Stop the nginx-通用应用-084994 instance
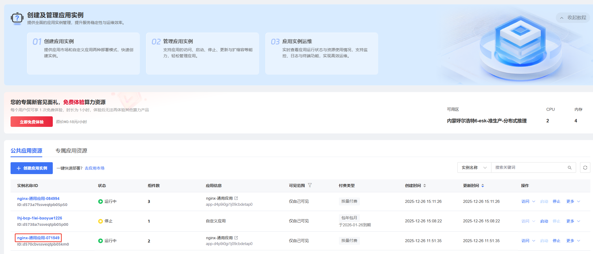The height and width of the screenshot is (254, 593). tap(556, 202)
